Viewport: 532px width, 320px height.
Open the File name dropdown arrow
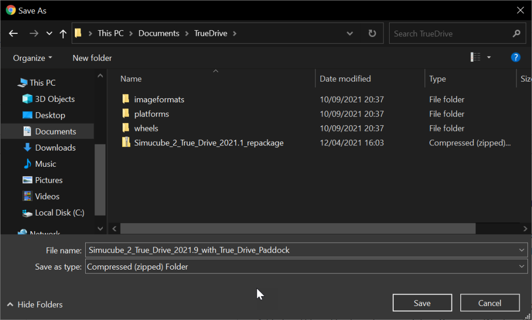pos(522,250)
